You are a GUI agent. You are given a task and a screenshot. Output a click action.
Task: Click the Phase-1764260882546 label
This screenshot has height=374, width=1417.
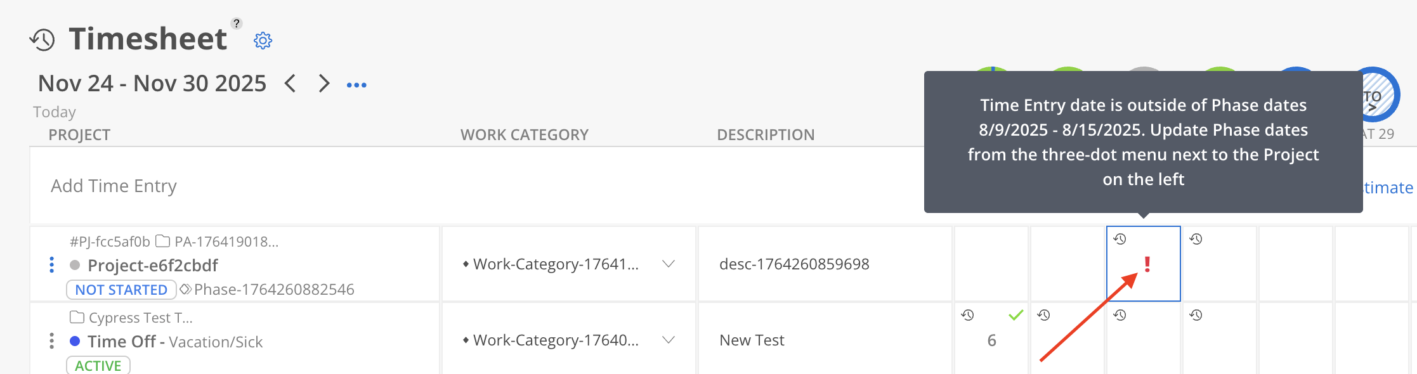273,290
